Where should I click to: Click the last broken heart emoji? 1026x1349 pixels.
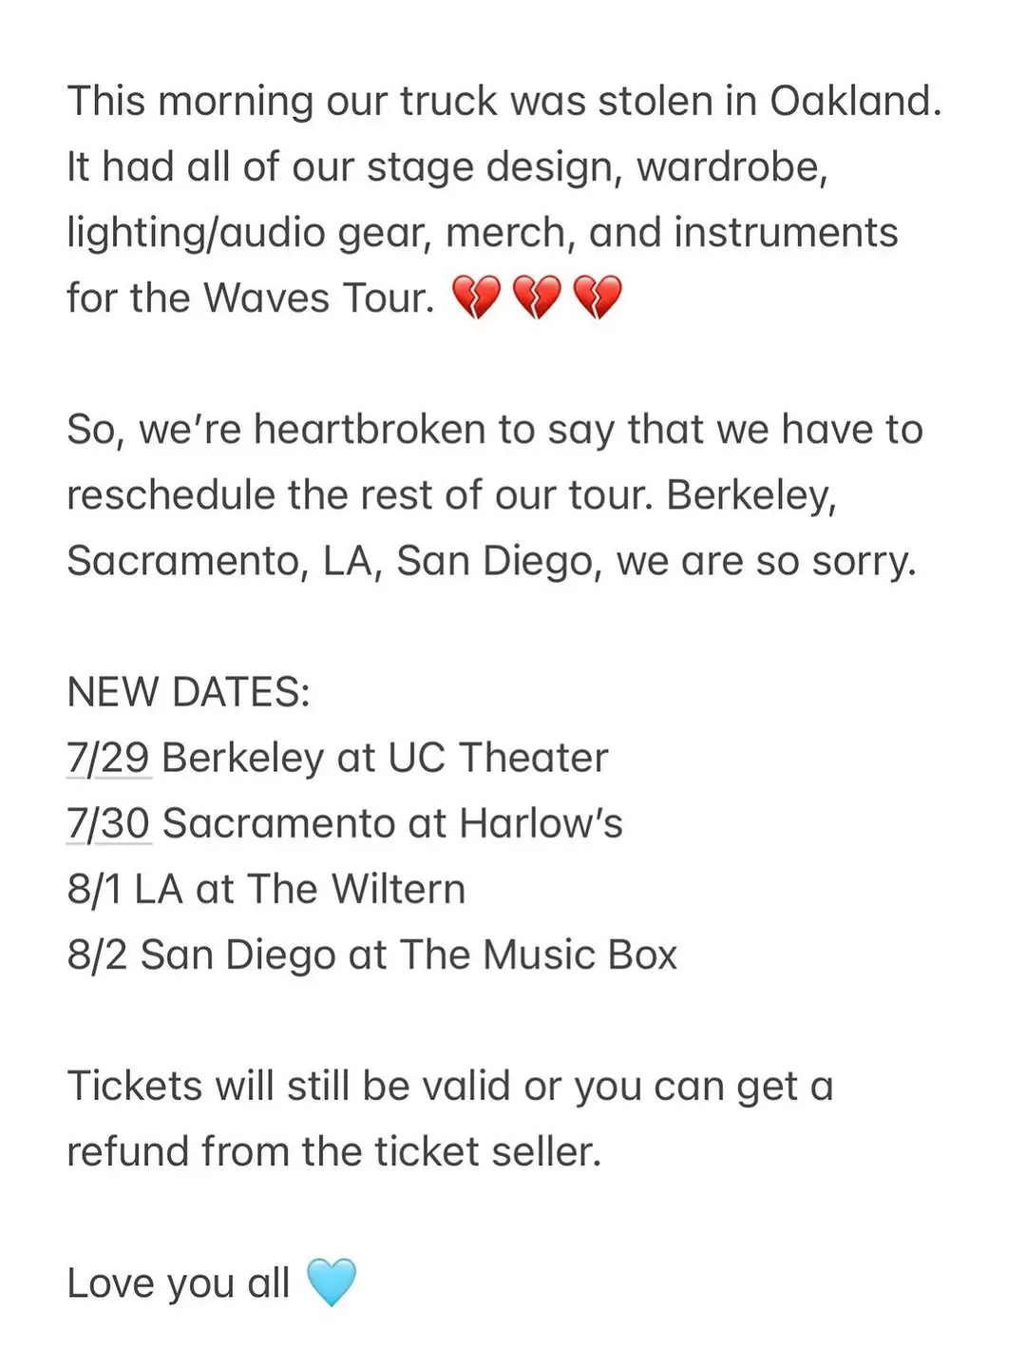[x=598, y=298]
